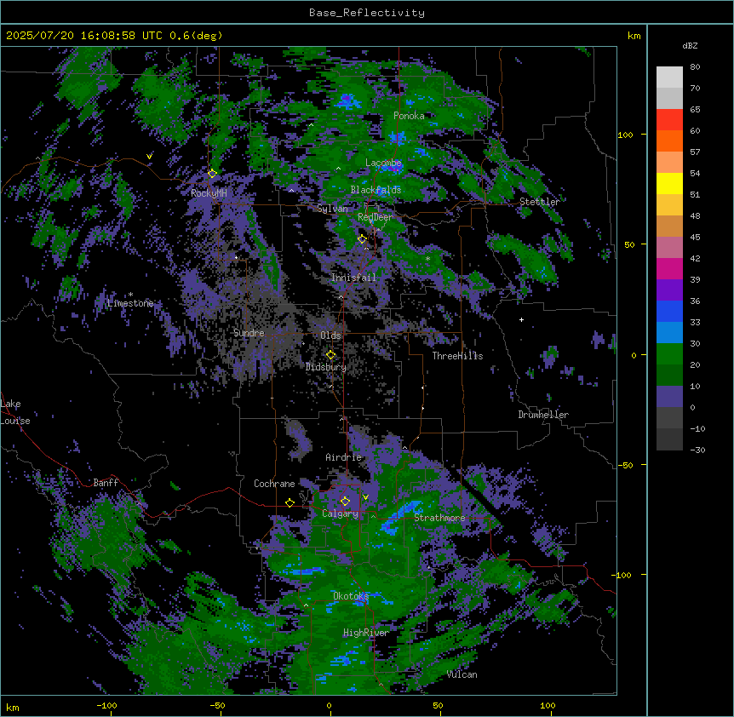The width and height of the screenshot is (734, 717).
Task: Click the -100 tick label on bottom axis
Action: click(x=107, y=706)
